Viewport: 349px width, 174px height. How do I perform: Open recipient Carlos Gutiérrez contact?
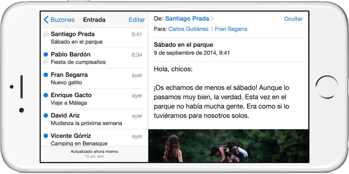click(188, 29)
